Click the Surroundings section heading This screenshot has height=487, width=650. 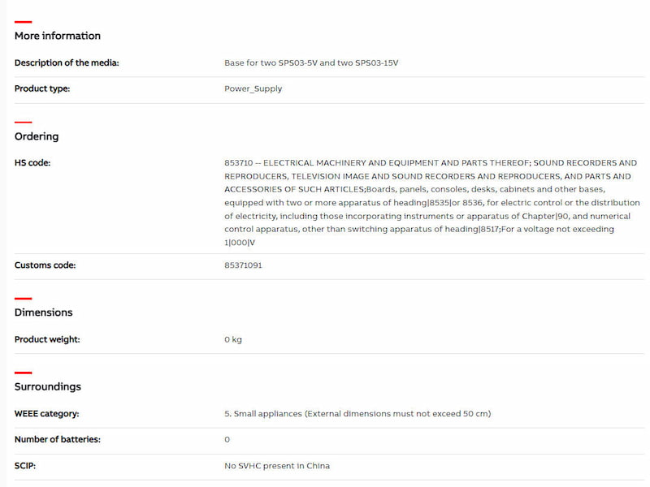pyautogui.click(x=47, y=386)
